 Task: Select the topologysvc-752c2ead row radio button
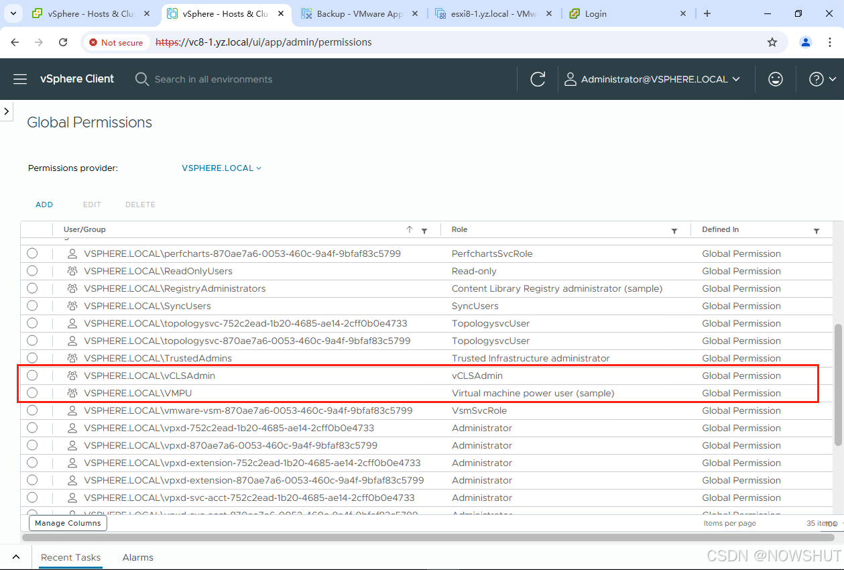32,323
